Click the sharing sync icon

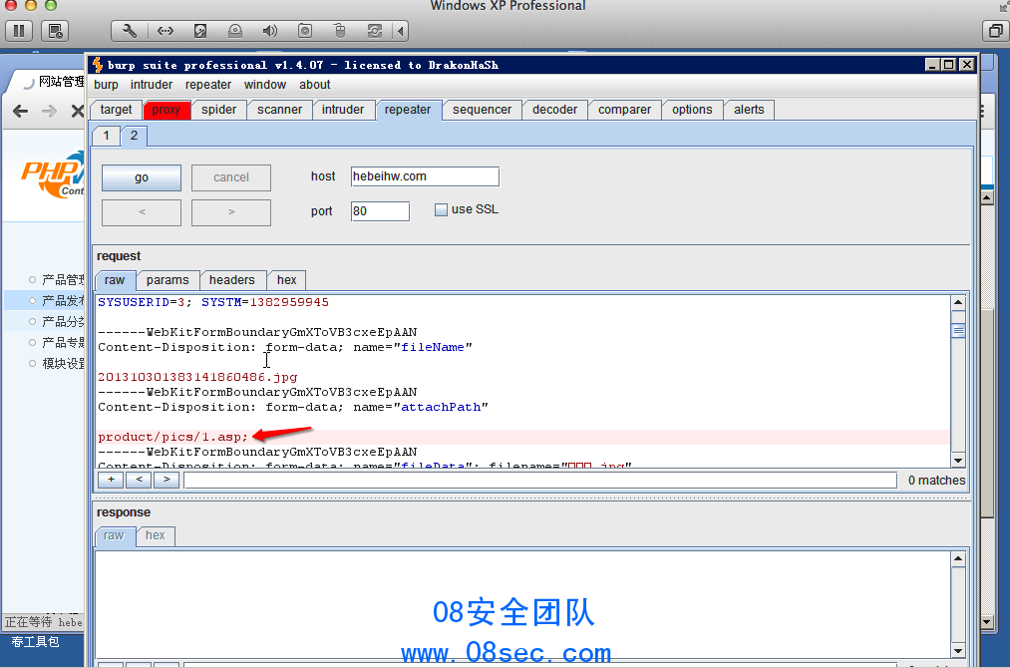(x=374, y=31)
